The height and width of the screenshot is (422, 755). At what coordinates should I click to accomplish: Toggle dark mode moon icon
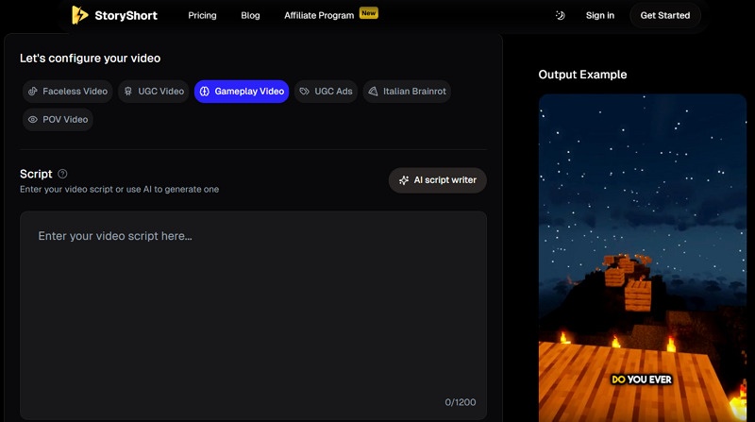[x=560, y=15]
